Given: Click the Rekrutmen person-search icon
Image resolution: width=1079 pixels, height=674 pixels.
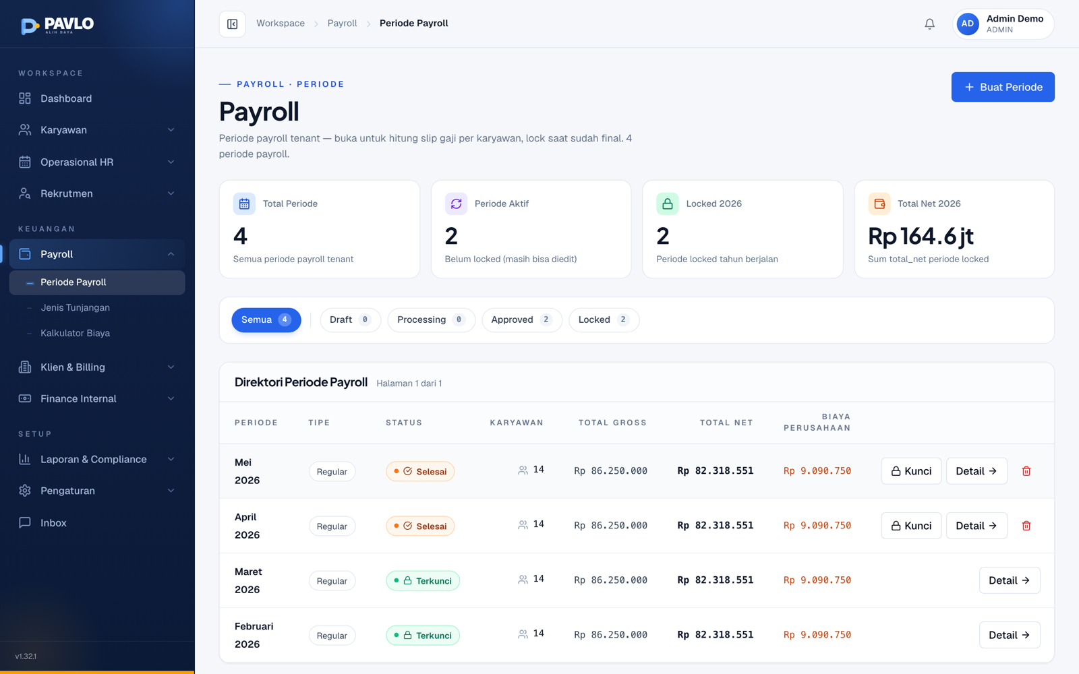Looking at the screenshot, I should pyautogui.click(x=25, y=193).
